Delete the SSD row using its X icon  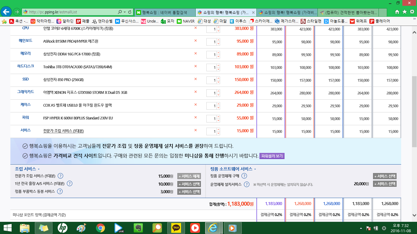pos(196,79)
